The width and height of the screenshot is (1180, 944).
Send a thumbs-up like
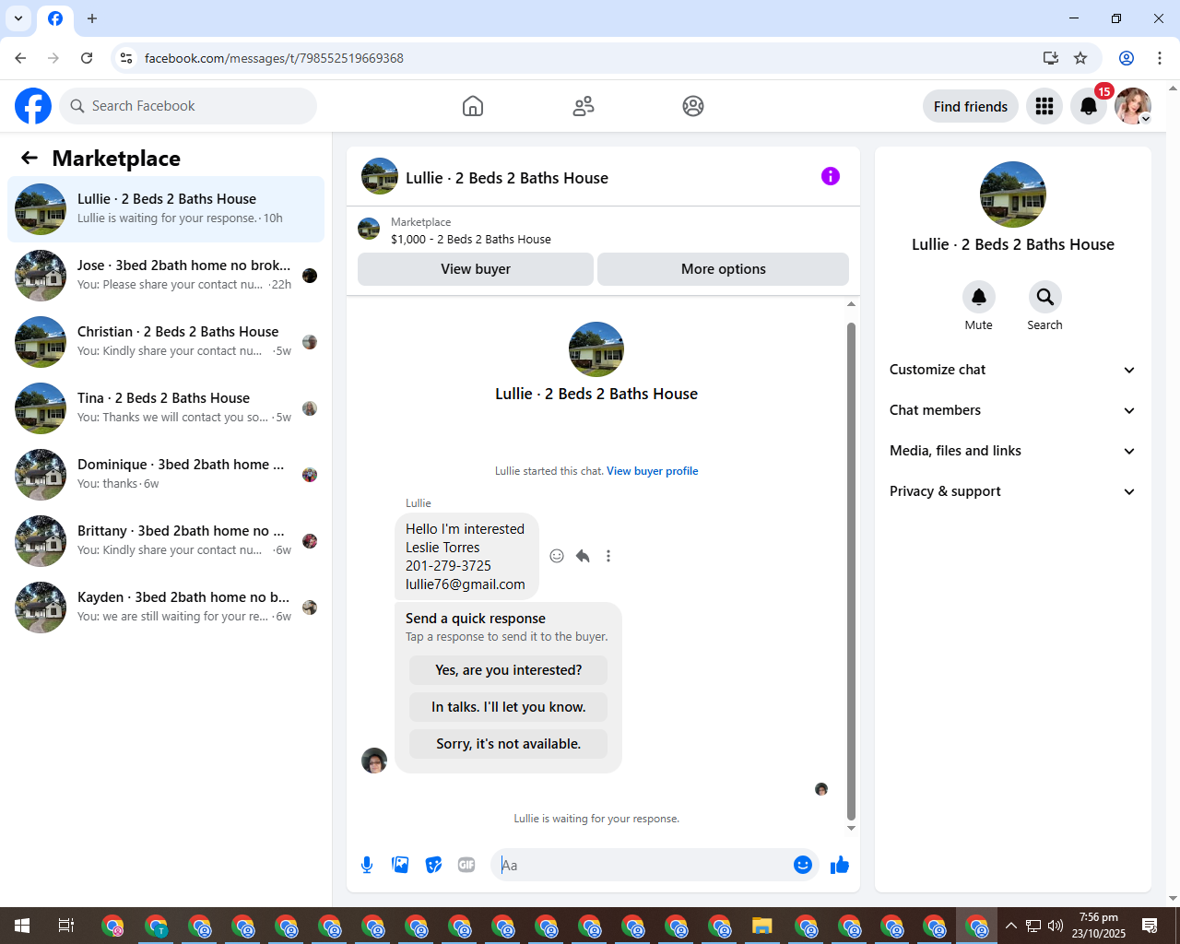coord(840,865)
